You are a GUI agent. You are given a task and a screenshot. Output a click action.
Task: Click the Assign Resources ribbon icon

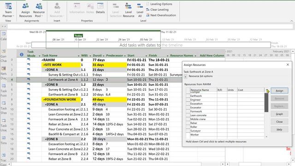[x=26, y=10]
